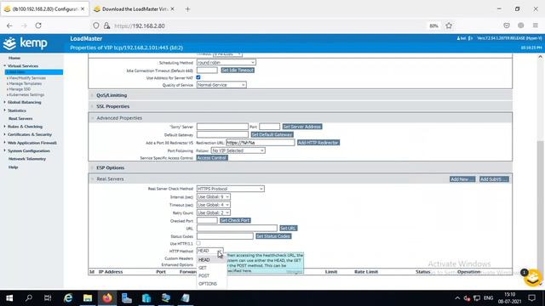This screenshot has width=545, height=306.
Task: Open the chat assistant bubble
Action: 533,278
